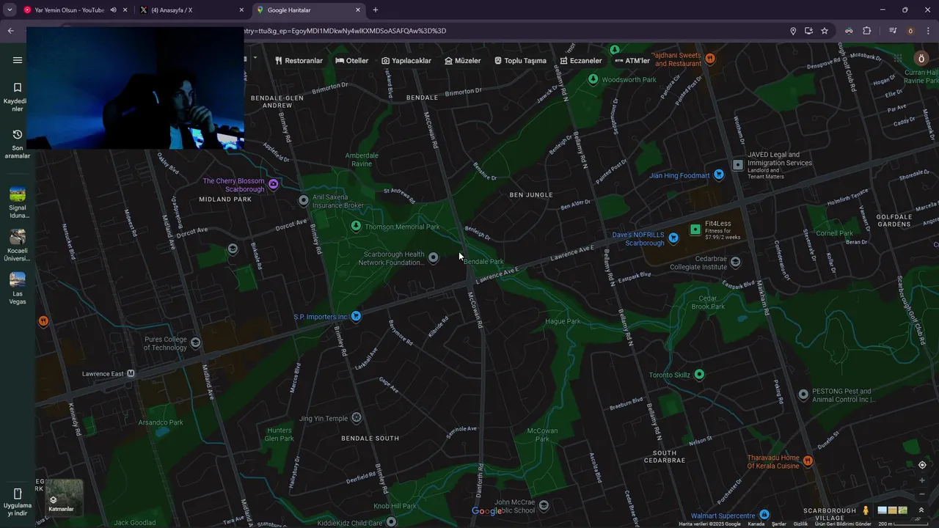Click the Fit4Less fitness pin
Viewport: 939px width, 528px height.
[695, 230]
